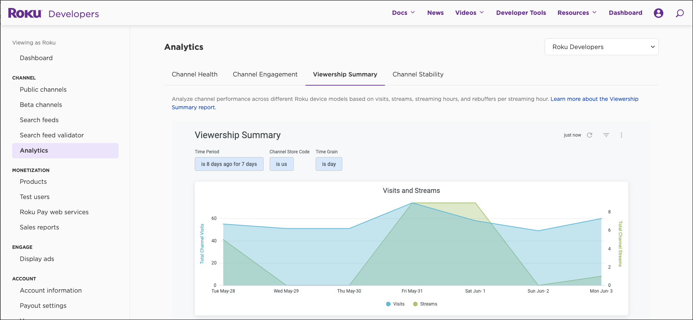This screenshot has width=693, height=320.
Task: Click the search magnifier icon
Action: [680, 13]
